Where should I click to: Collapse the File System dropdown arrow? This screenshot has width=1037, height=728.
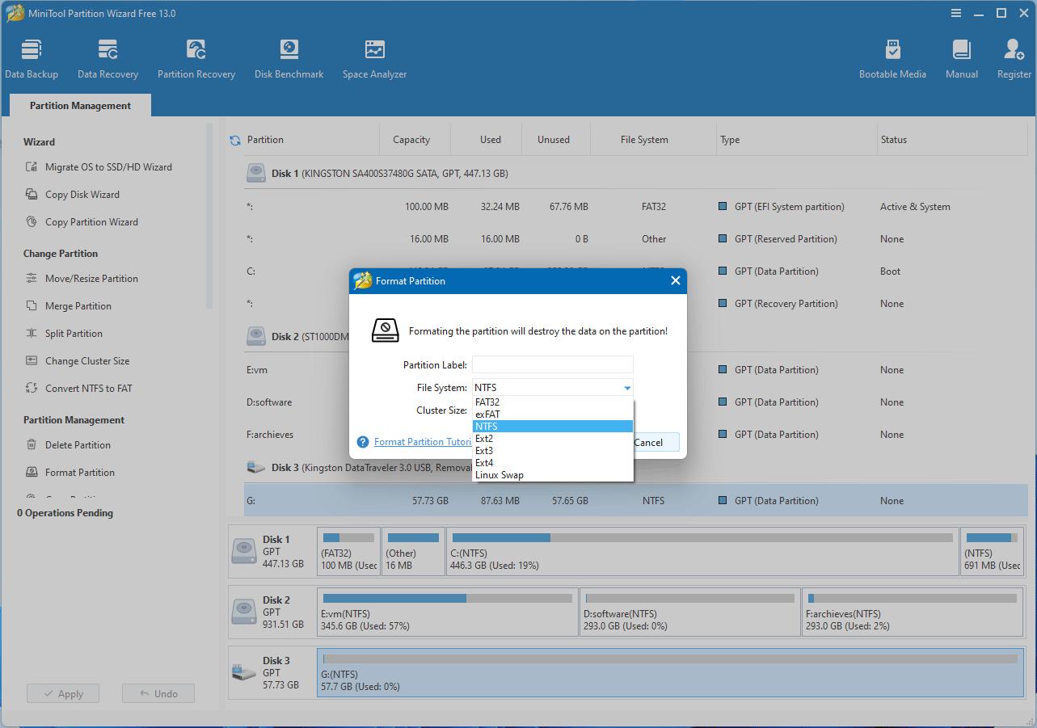627,387
